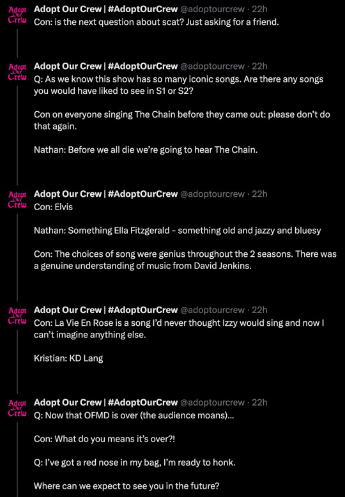Click avatar beside La Vie En Rose tweet
345x497 pixels.
[x=17, y=316]
